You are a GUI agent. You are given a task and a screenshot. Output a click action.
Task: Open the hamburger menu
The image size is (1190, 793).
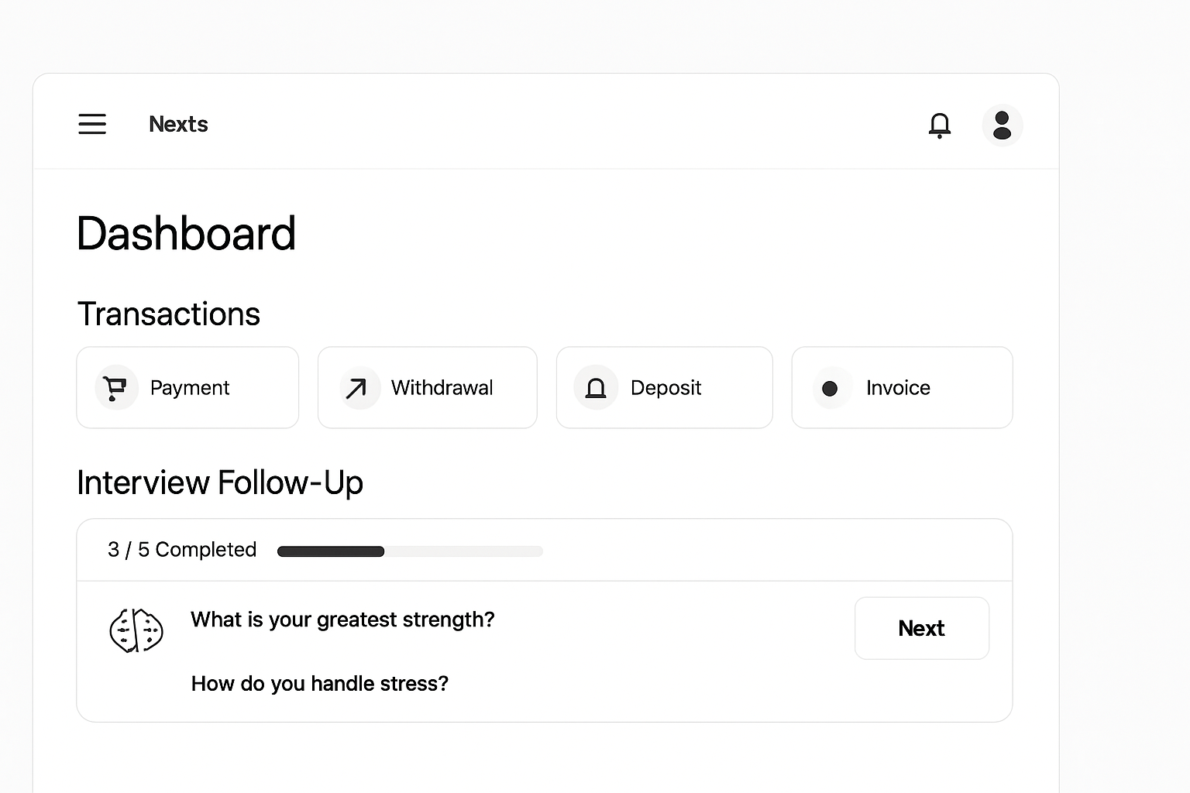(92, 124)
